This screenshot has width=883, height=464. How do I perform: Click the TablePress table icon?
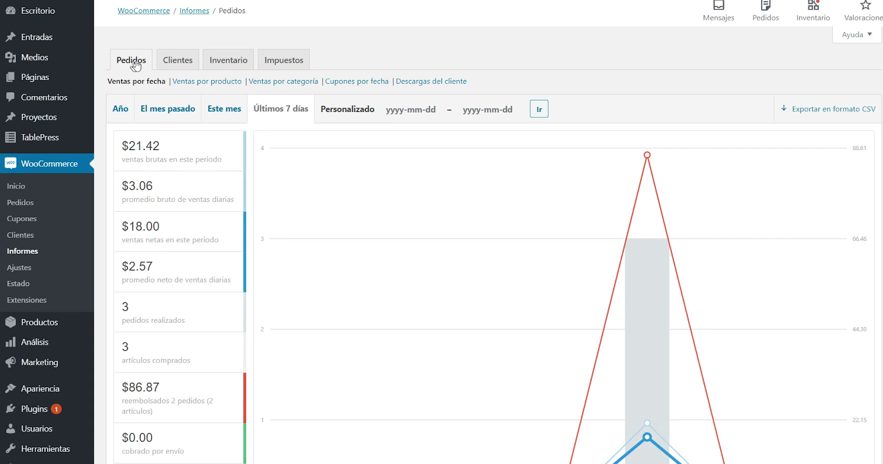point(10,137)
